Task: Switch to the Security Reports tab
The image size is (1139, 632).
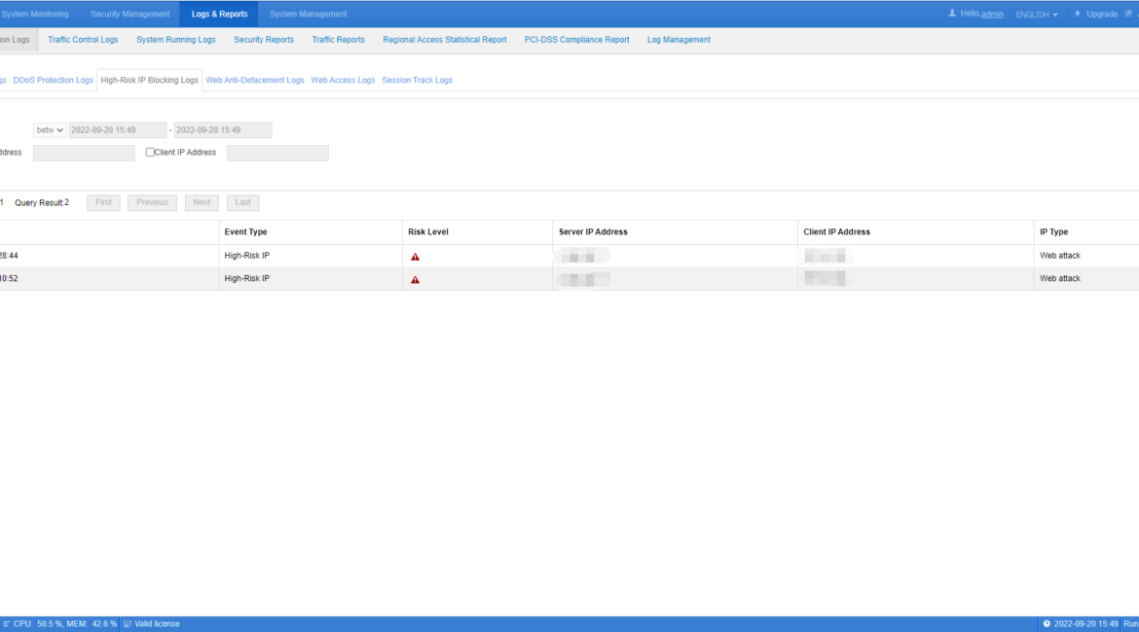Action: point(263,39)
